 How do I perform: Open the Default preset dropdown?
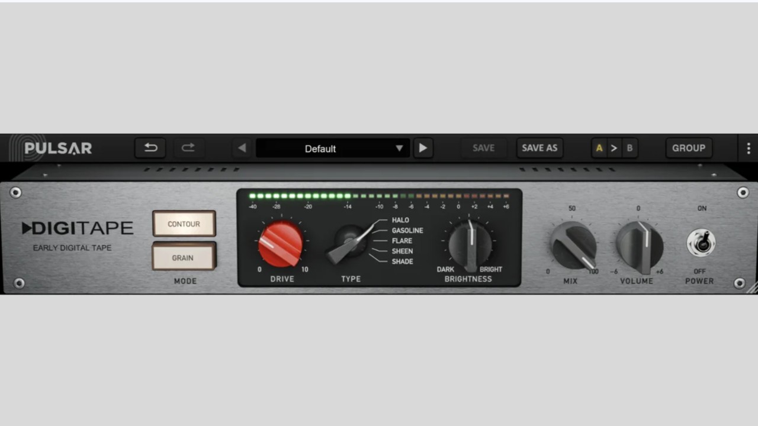click(x=333, y=149)
